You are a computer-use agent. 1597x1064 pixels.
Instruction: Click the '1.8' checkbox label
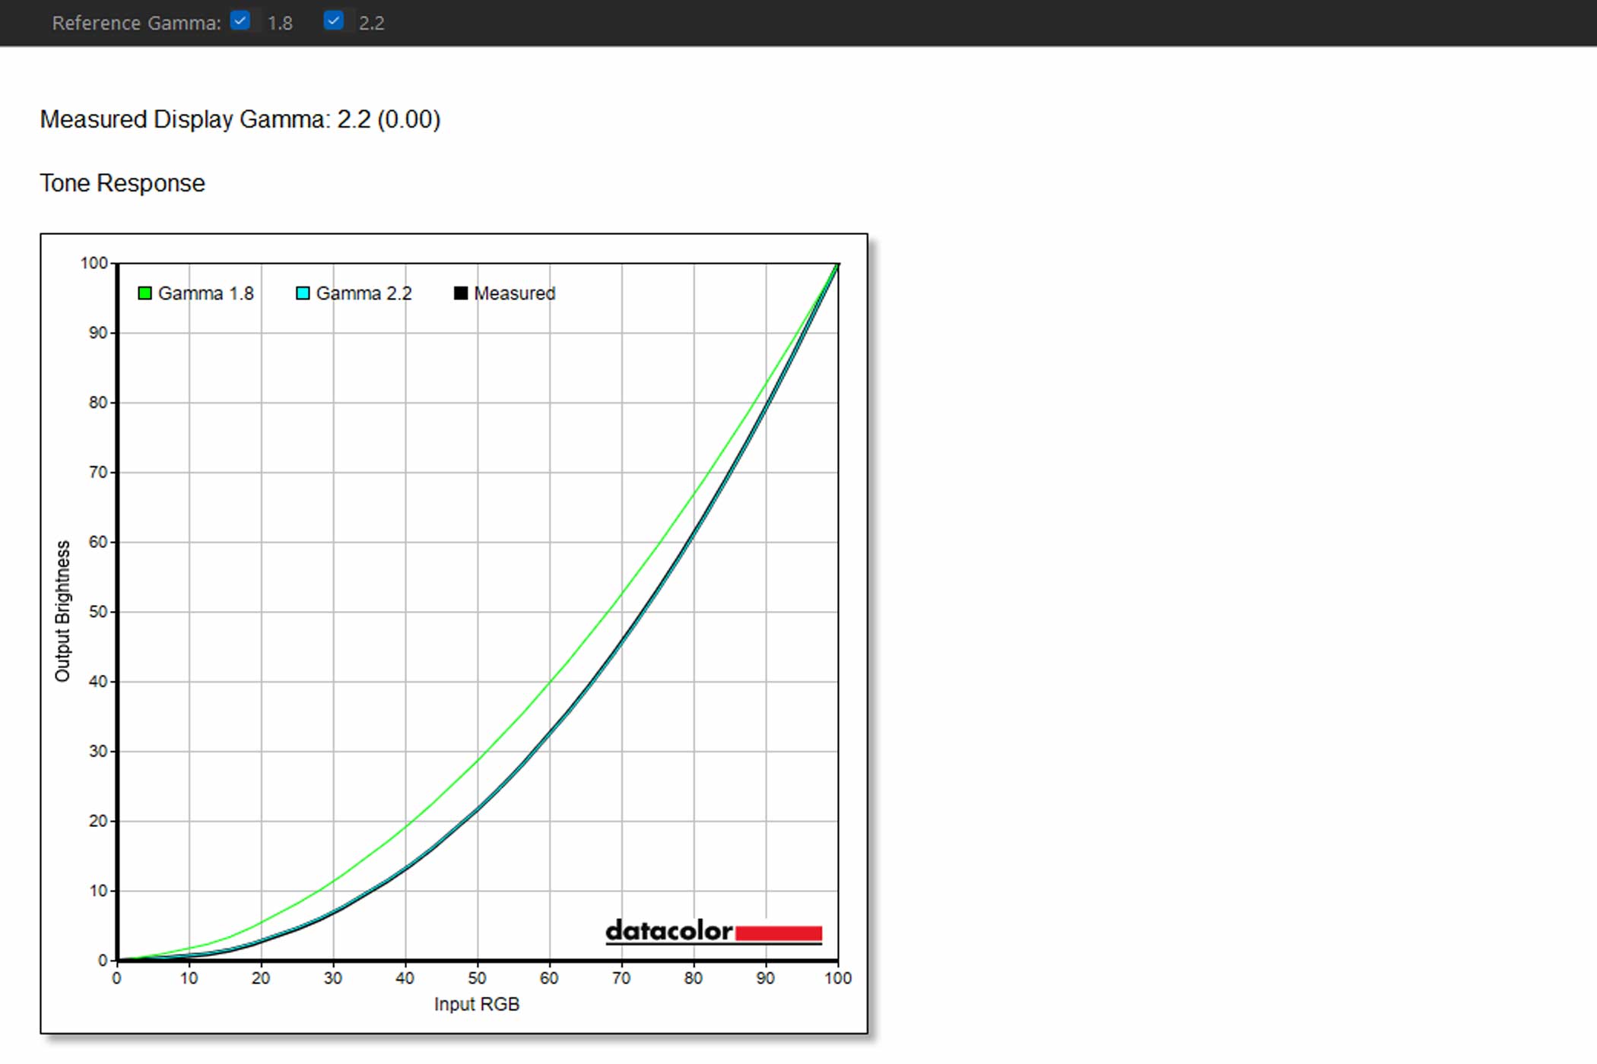click(280, 23)
